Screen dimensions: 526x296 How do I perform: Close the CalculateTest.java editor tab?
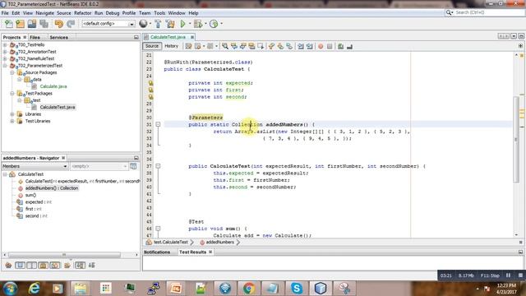click(191, 37)
